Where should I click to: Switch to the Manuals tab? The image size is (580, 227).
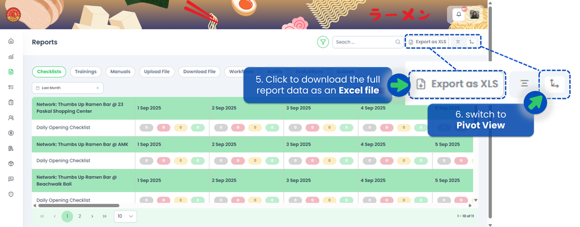[120, 72]
